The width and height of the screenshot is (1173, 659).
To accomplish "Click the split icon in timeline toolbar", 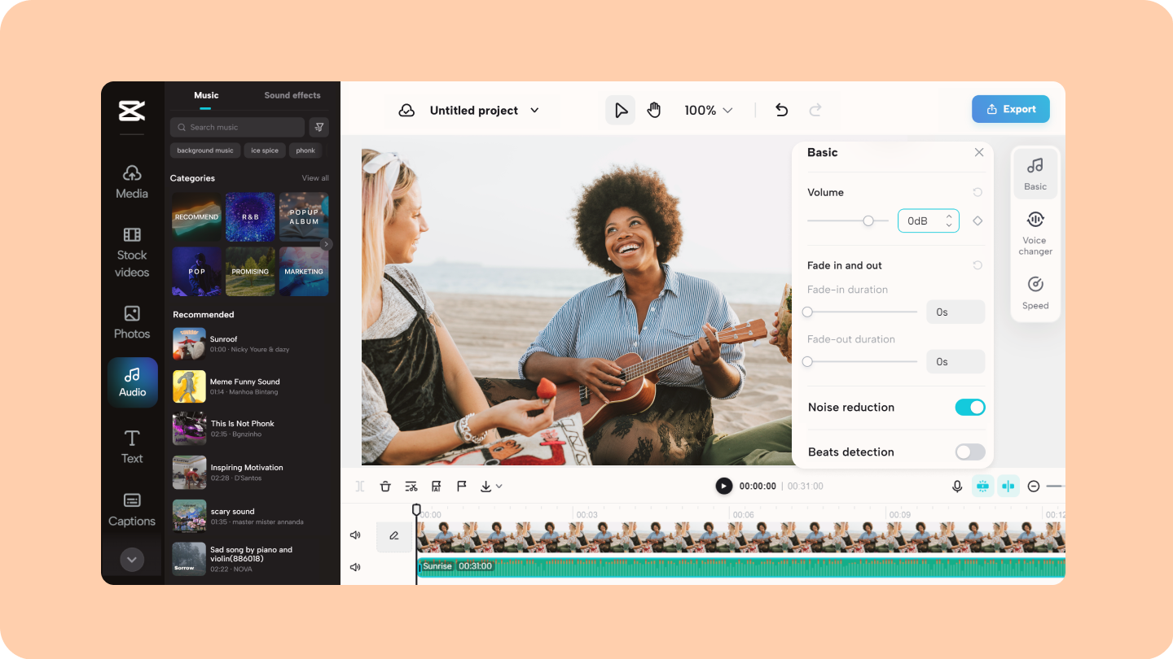I will [x=360, y=486].
